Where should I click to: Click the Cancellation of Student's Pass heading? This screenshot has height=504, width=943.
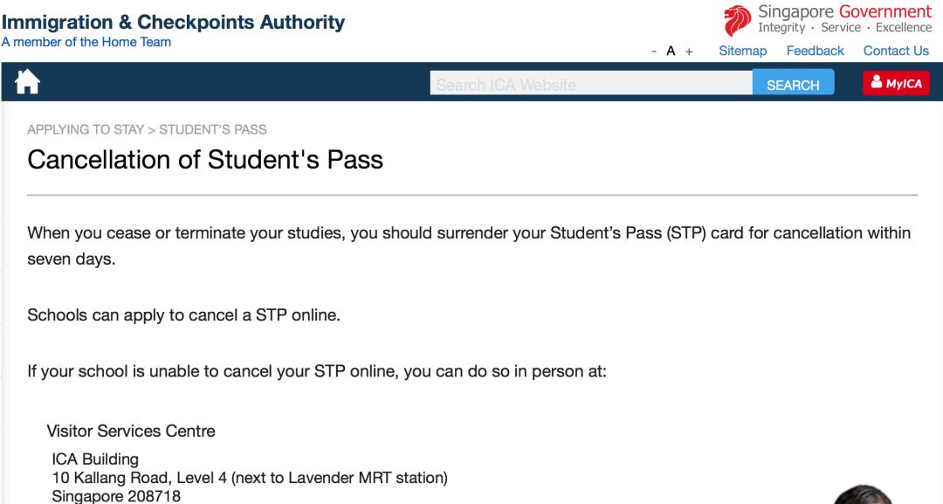click(x=205, y=160)
